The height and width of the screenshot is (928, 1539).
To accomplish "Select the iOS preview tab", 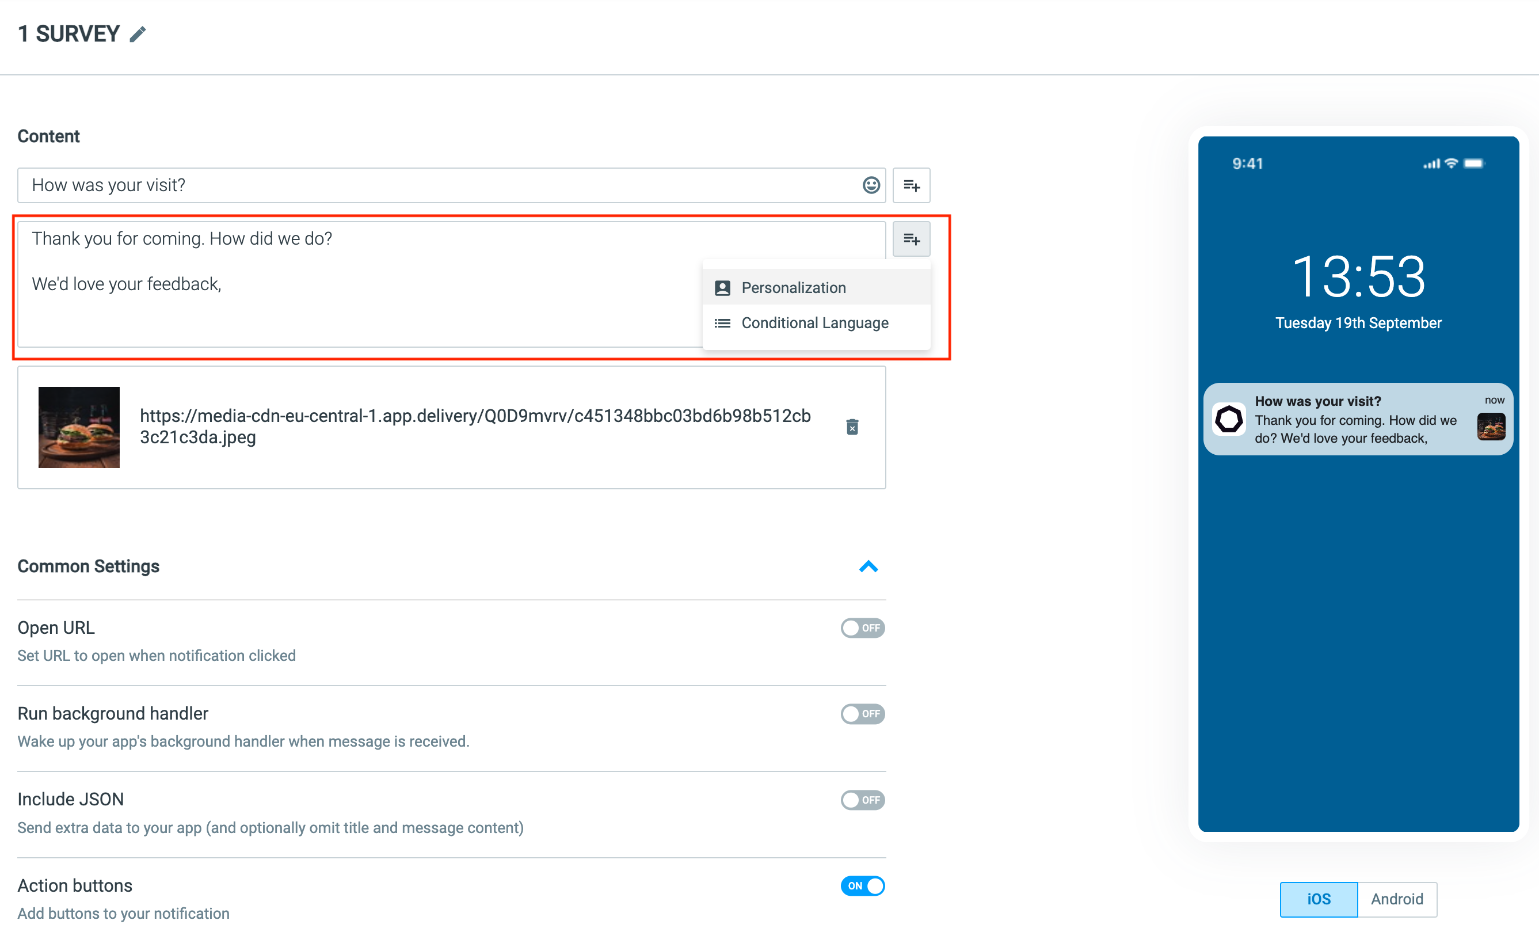I will pos(1319,899).
